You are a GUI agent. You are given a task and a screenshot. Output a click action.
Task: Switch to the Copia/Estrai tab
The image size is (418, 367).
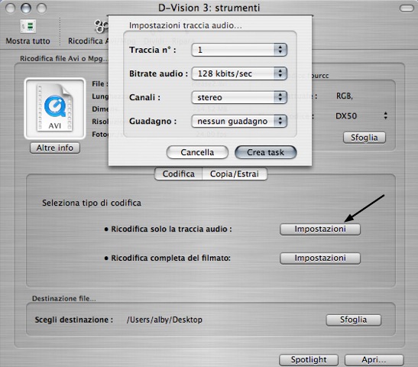tap(235, 174)
